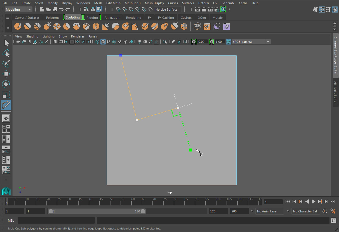Viewport: 339px width, 232px height.
Task: Click the MEL script language button
Action: click(11, 221)
